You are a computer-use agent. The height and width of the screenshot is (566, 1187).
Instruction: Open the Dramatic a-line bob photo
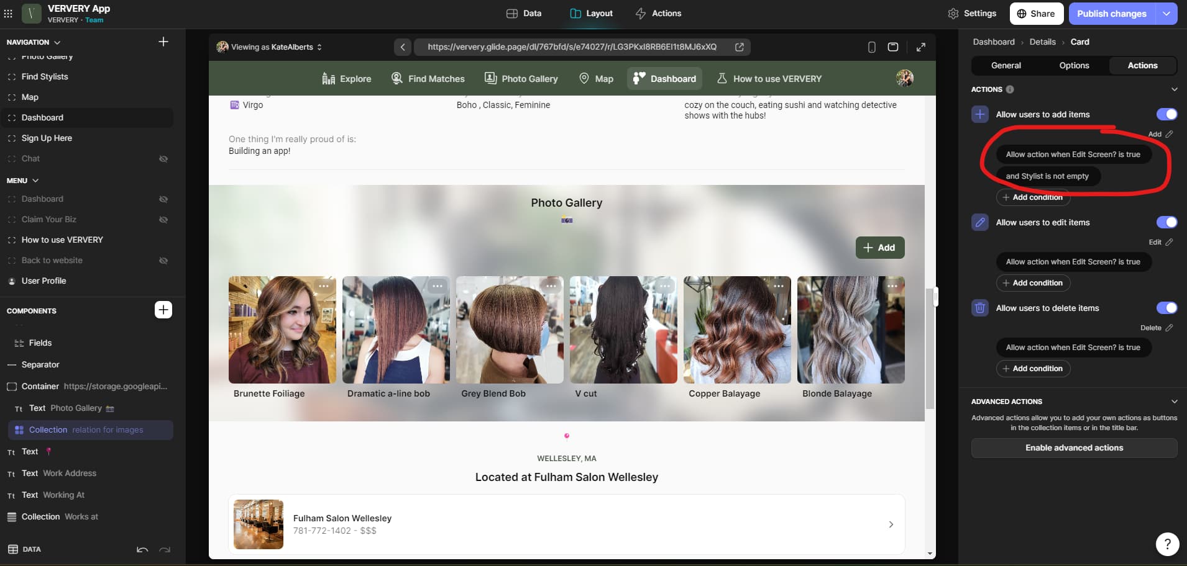(396, 330)
